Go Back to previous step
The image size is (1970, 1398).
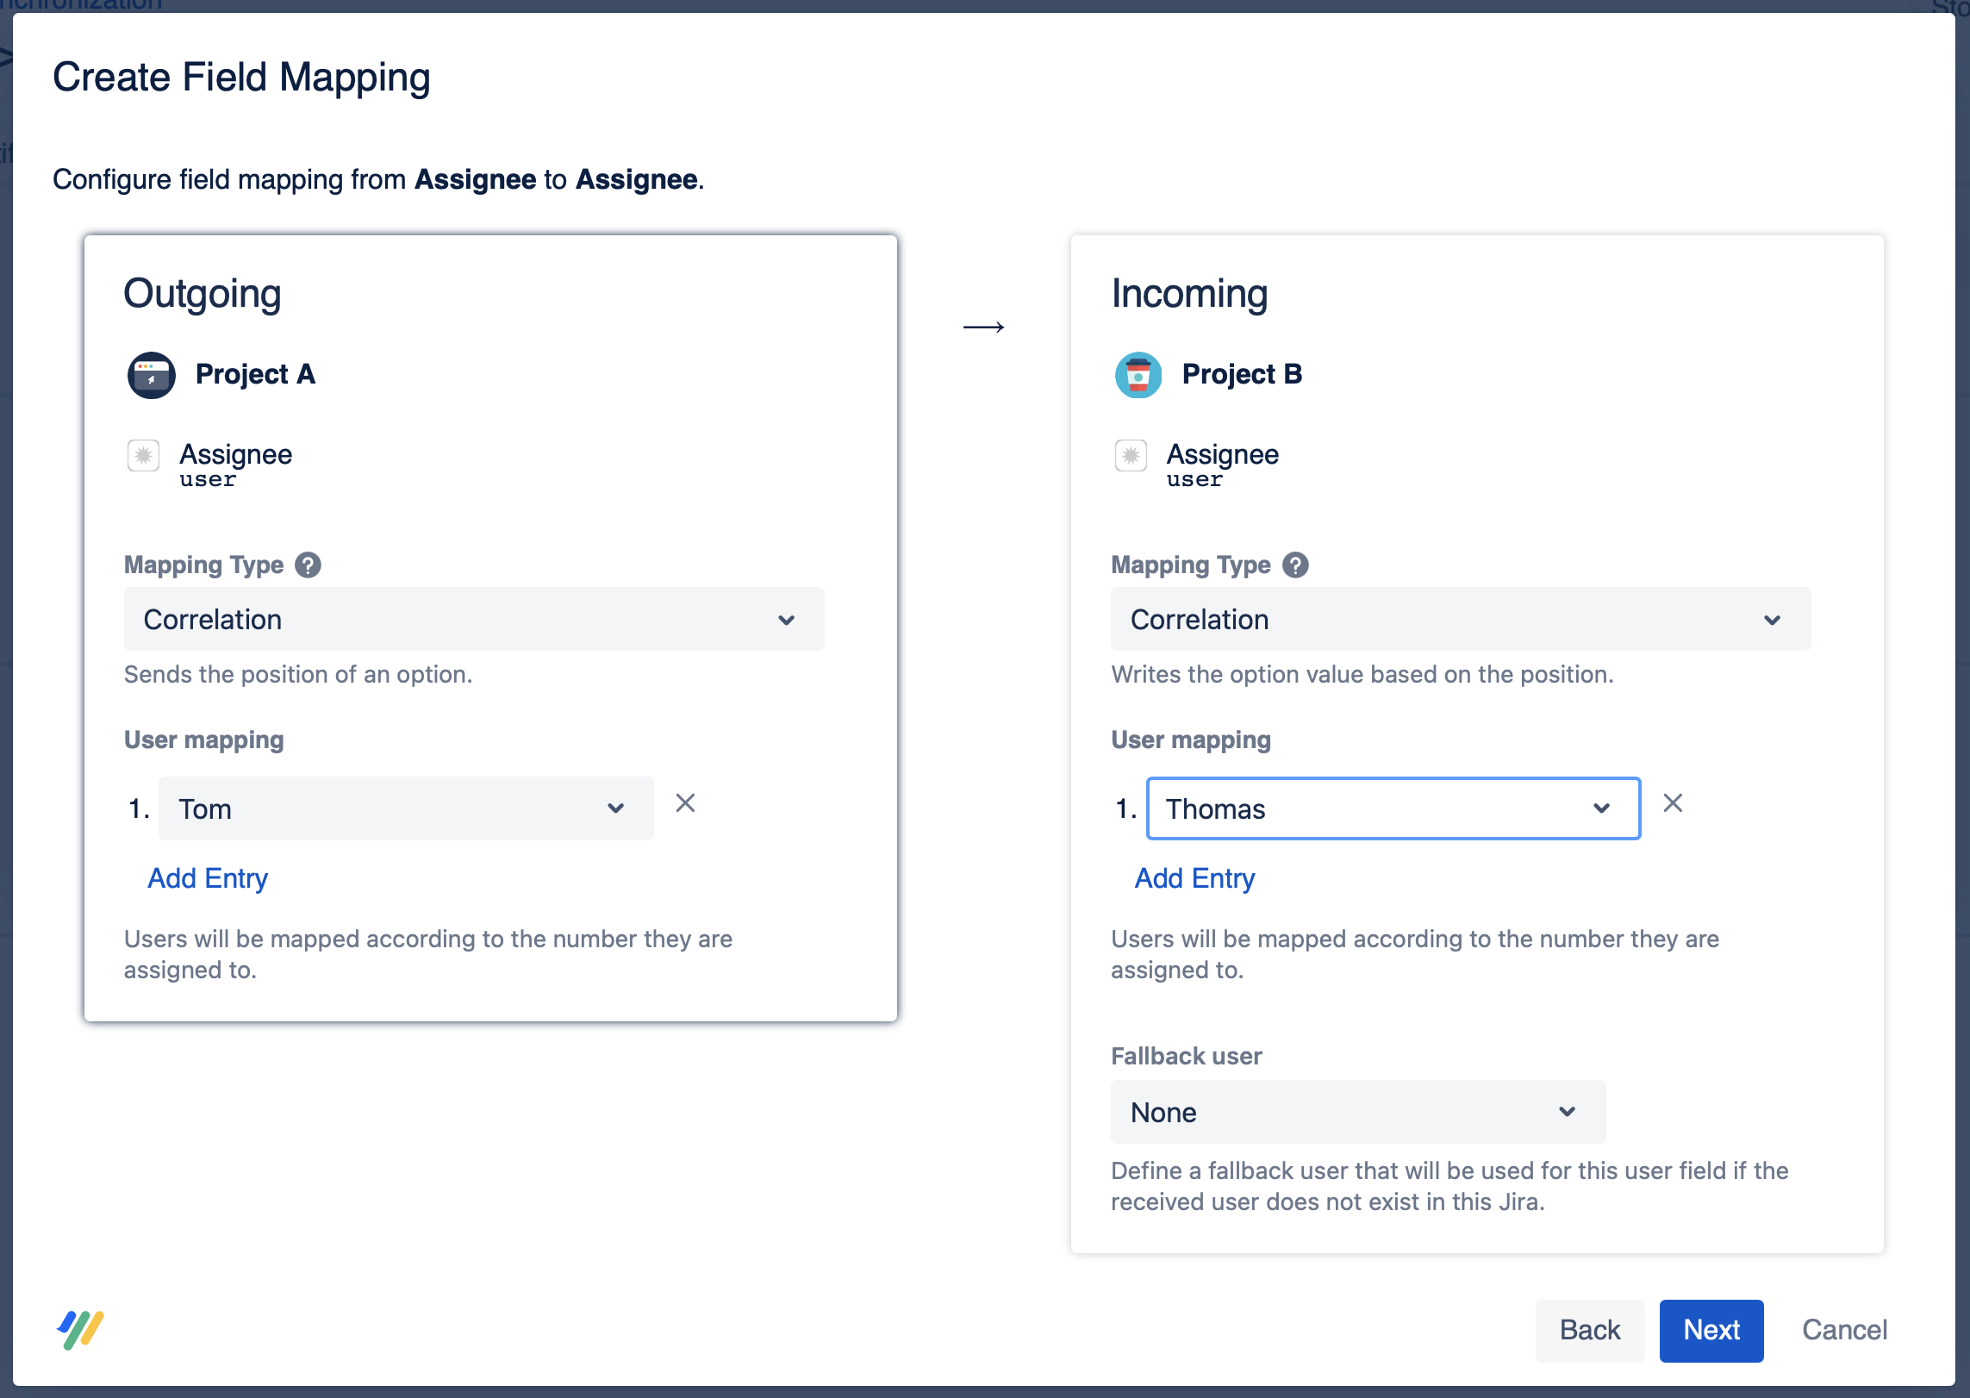pyautogui.click(x=1589, y=1330)
